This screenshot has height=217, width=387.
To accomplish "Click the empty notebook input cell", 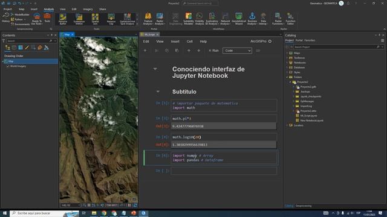I will click(x=224, y=171).
